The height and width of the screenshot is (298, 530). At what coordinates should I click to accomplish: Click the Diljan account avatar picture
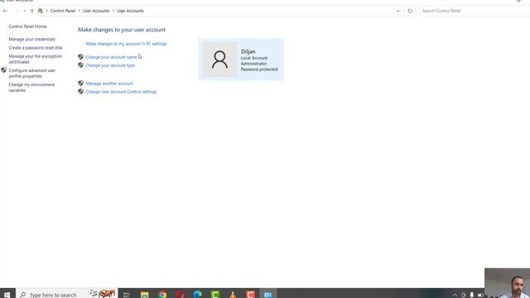point(219,60)
